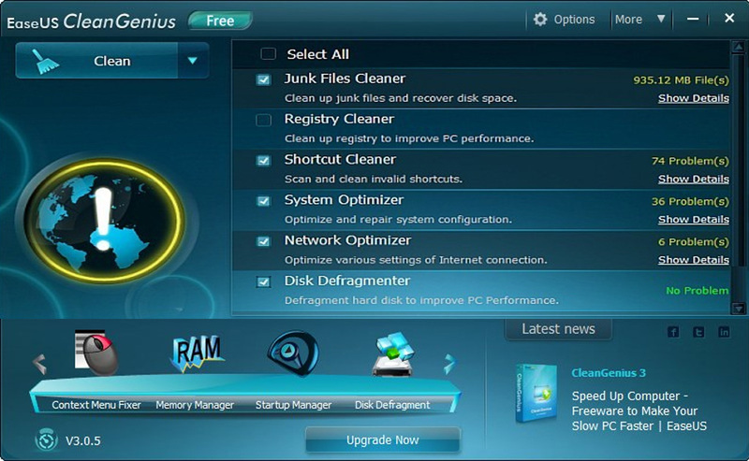Viewport: 749px width, 461px height.
Task: Uncheck the Junk Files Cleaner checkbox
Action: 263,79
